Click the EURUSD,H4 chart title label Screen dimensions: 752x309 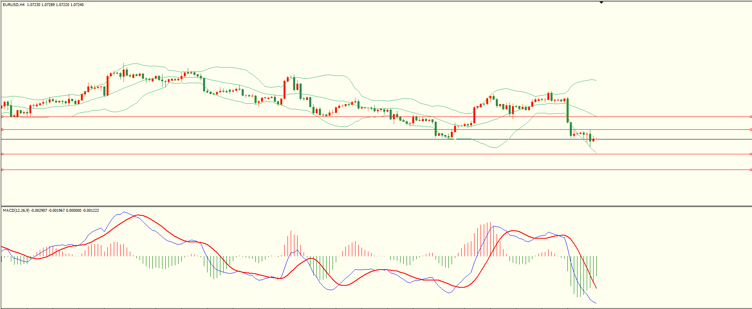tap(14, 5)
